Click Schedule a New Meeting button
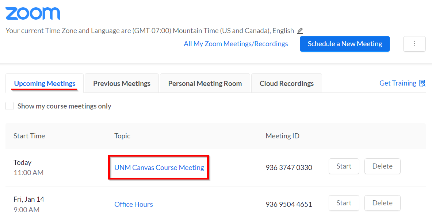 click(345, 44)
